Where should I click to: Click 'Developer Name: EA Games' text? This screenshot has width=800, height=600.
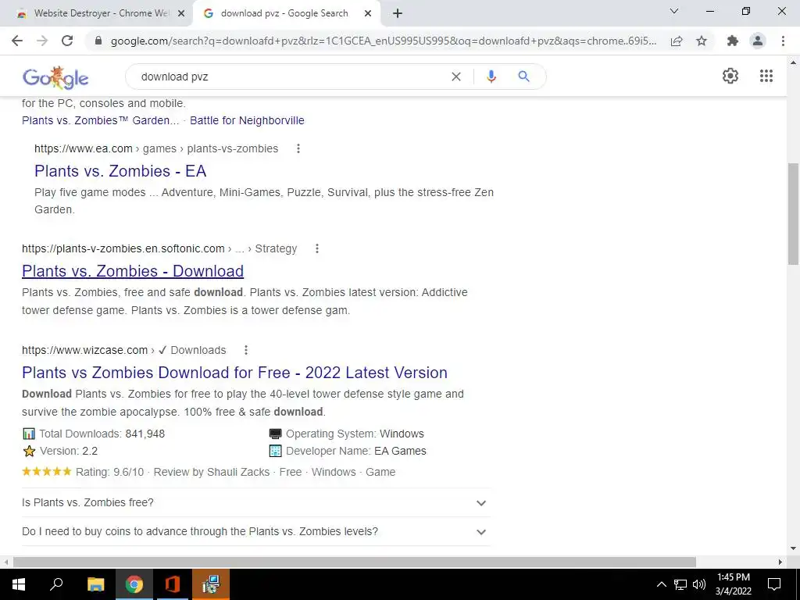tap(356, 451)
